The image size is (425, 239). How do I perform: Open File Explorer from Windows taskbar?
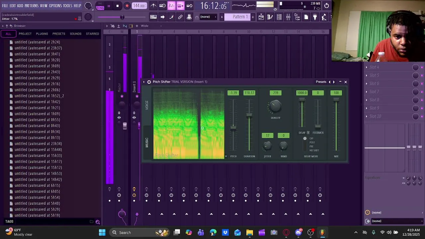click(250, 232)
